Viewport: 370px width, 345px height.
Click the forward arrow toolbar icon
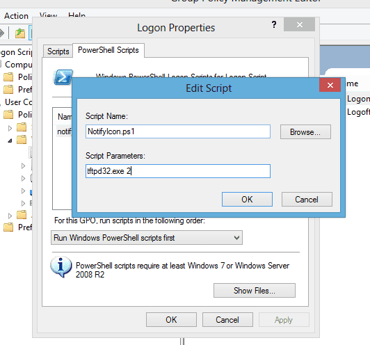point(2,33)
